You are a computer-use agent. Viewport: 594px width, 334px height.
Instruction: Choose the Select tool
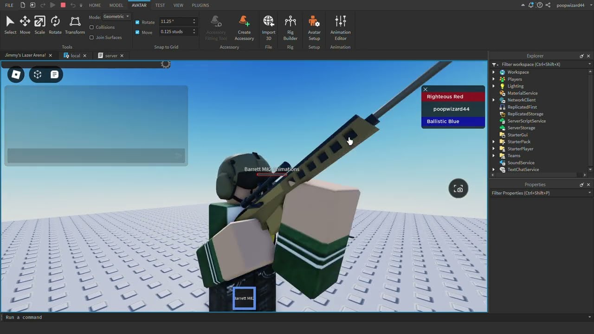coord(10,25)
